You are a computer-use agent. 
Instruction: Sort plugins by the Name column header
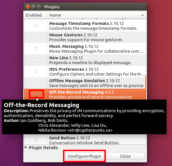[x=97, y=15]
